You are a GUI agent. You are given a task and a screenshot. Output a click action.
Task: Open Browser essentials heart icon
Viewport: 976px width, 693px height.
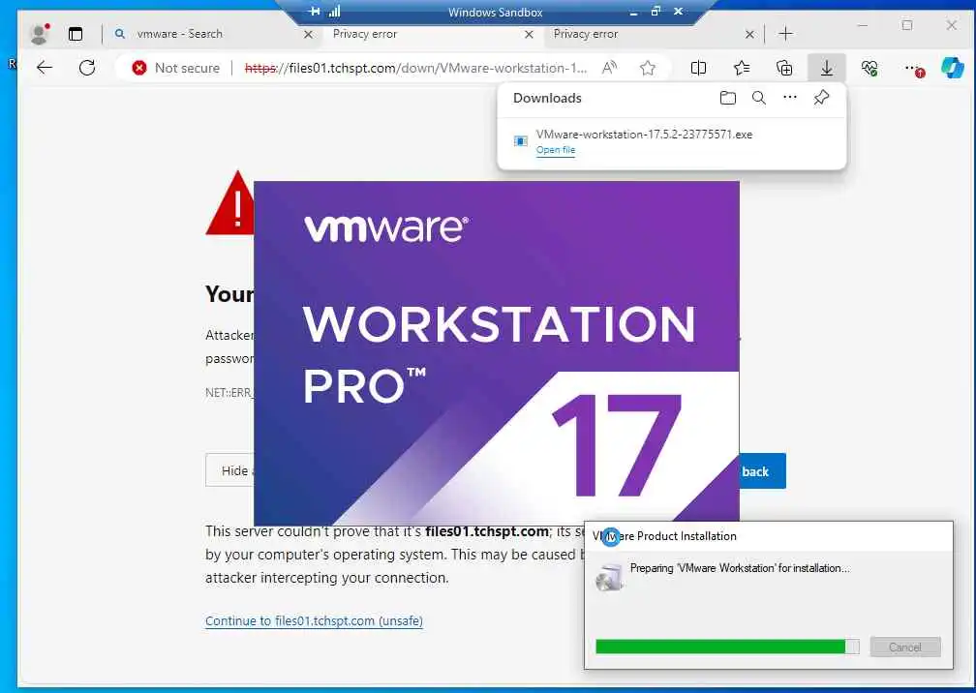(x=869, y=68)
